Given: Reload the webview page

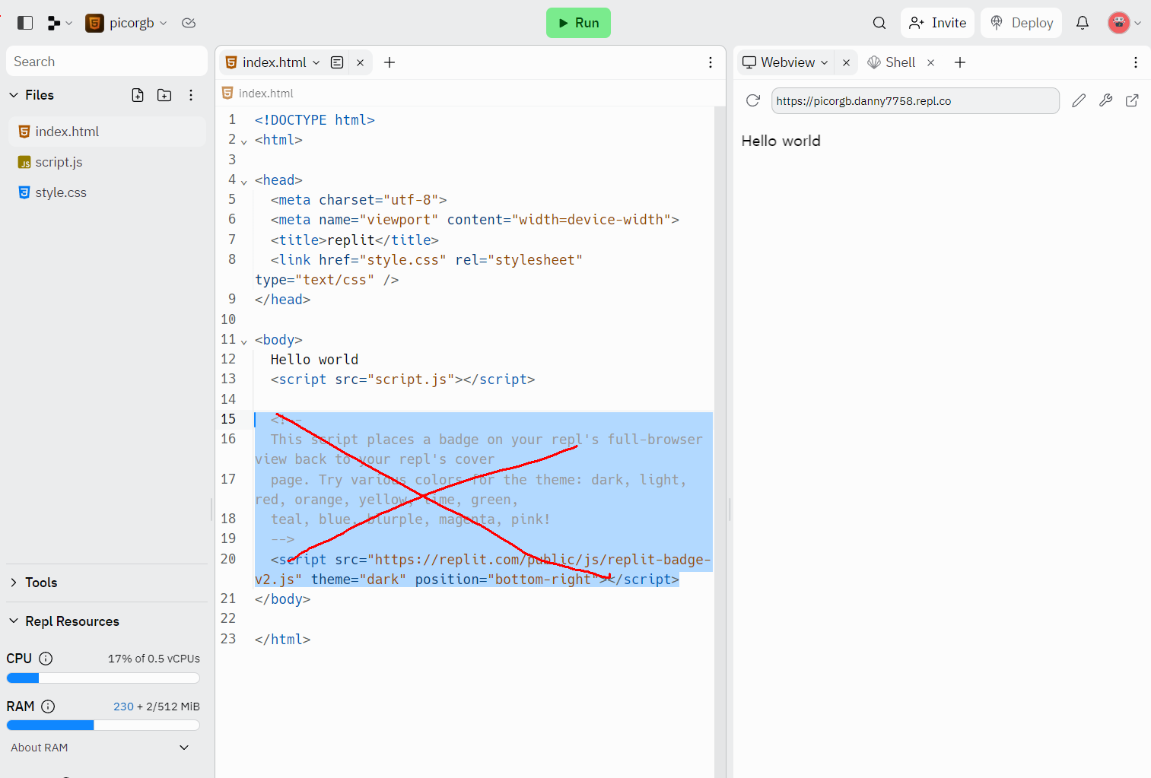Looking at the screenshot, I should pos(753,100).
